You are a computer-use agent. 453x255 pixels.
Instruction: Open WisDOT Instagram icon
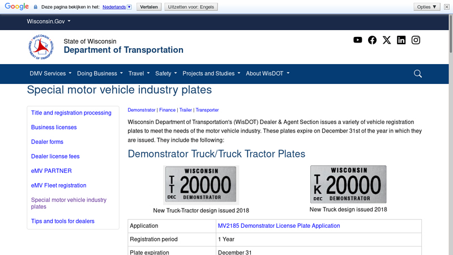(x=416, y=40)
